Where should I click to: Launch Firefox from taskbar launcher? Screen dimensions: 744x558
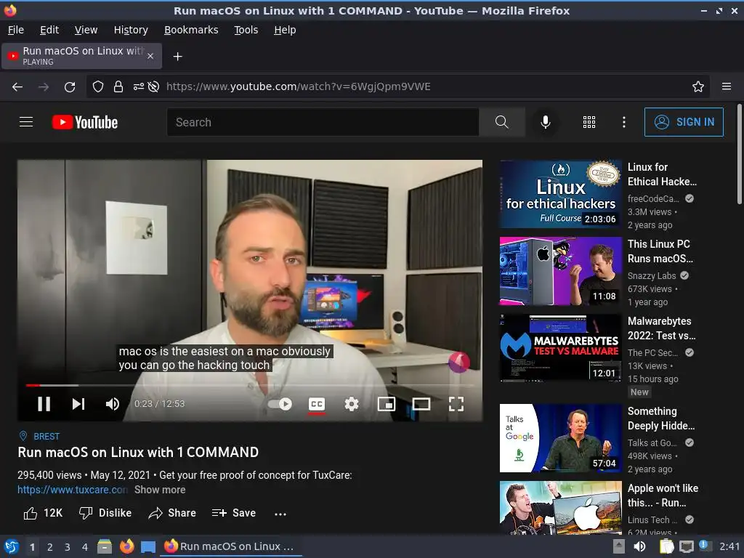tap(126, 546)
